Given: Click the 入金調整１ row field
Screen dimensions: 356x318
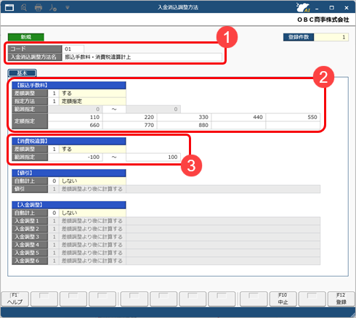Looking at the screenshot, I should click(x=184, y=221).
